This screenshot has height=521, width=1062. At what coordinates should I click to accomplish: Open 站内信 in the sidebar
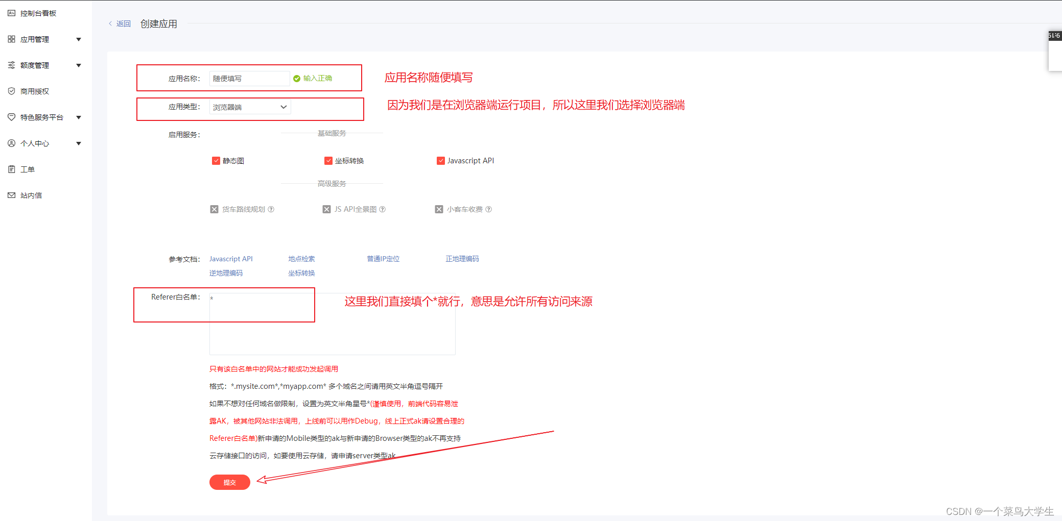[x=31, y=195]
